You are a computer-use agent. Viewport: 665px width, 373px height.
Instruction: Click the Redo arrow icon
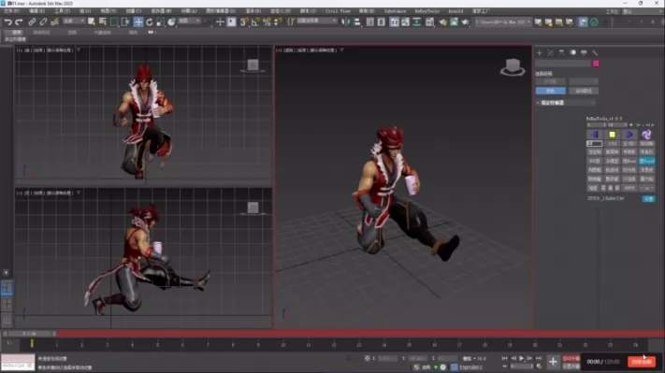coord(19,22)
